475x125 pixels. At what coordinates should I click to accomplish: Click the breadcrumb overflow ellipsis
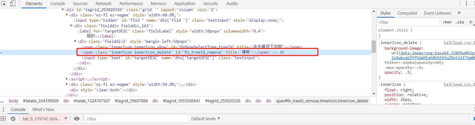[2, 101]
